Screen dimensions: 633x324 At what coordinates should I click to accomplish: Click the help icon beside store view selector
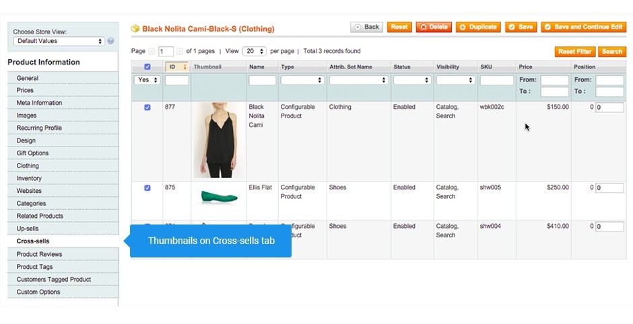pyautogui.click(x=110, y=41)
